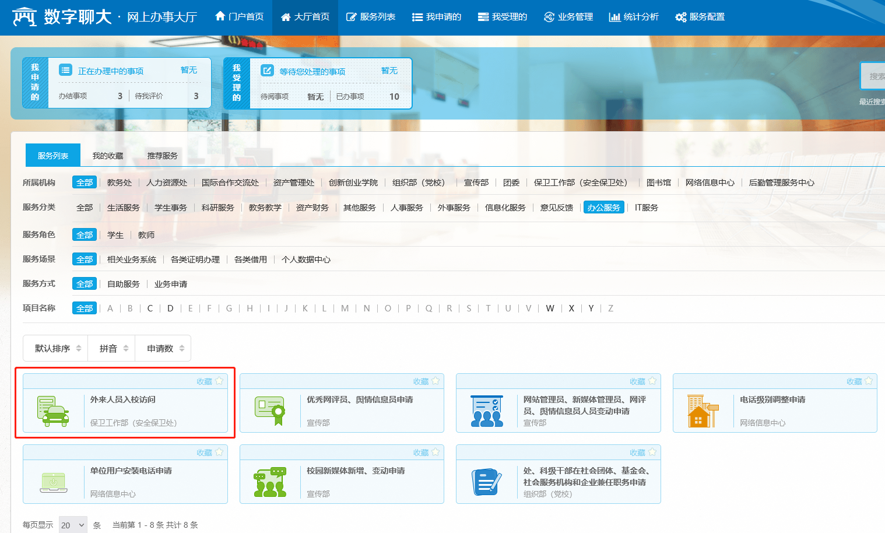Sort services by 申请数
Image resolution: width=885 pixels, height=533 pixels.
click(x=165, y=349)
